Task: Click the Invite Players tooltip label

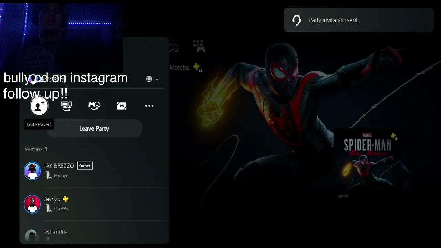Action: [x=39, y=124]
